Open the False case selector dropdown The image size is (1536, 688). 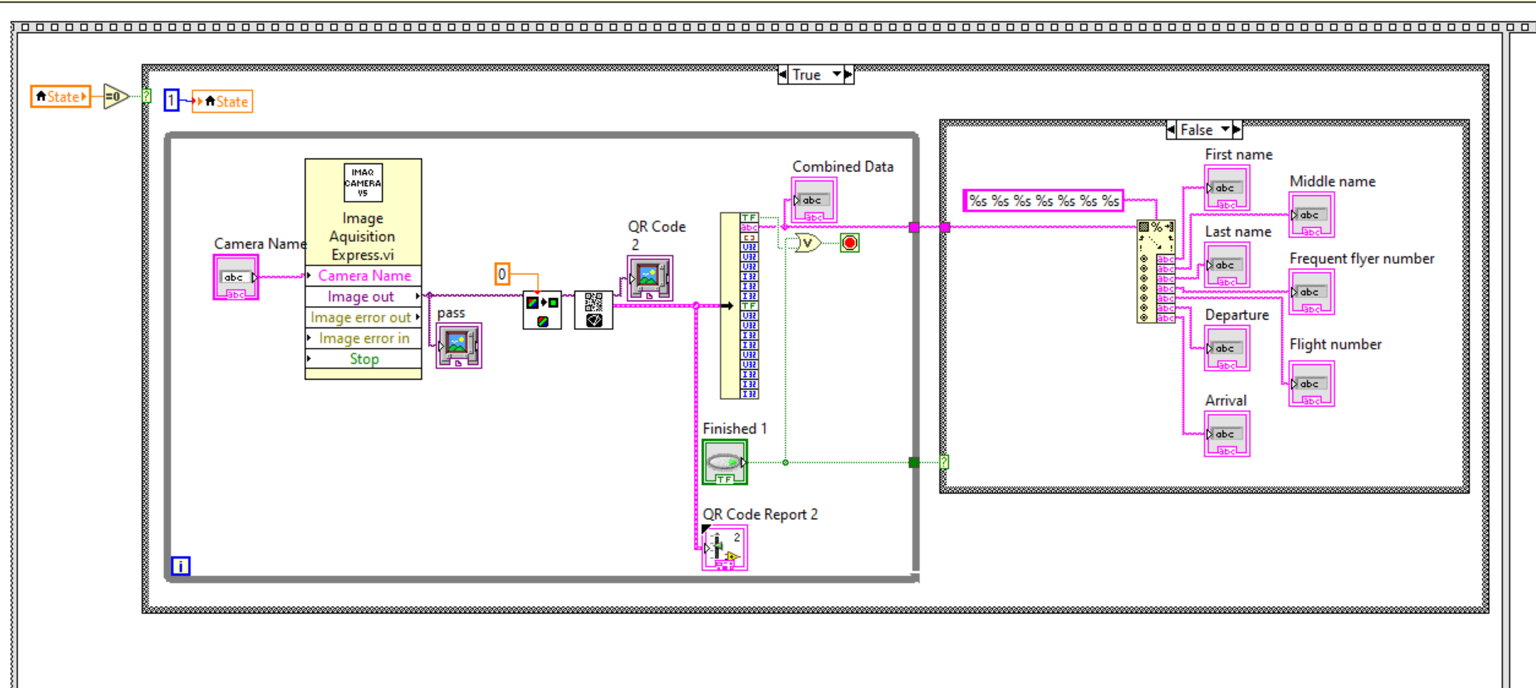(x=1225, y=129)
